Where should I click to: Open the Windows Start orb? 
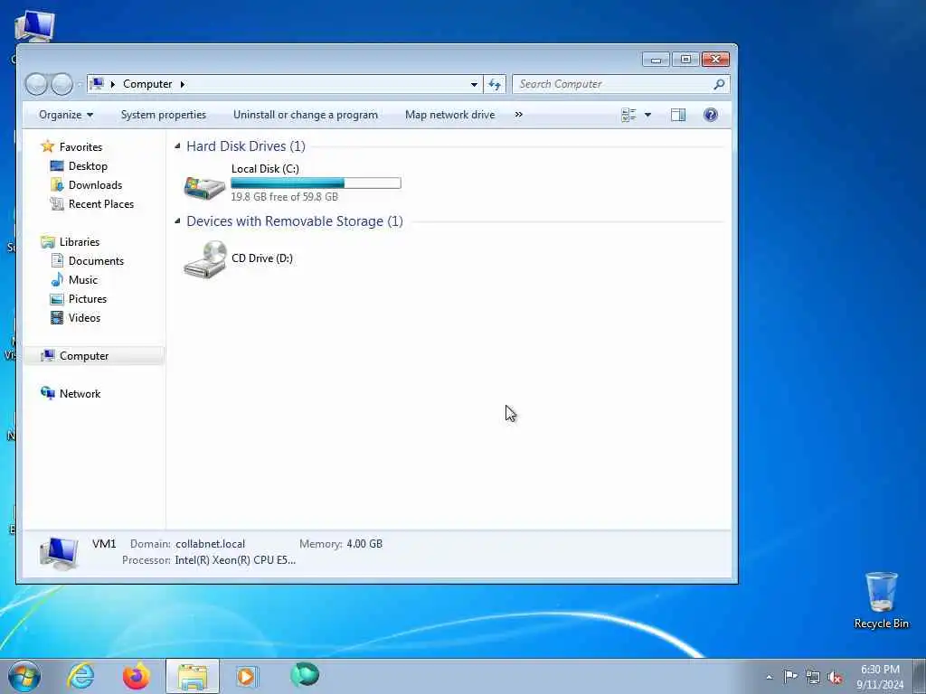[x=24, y=676]
